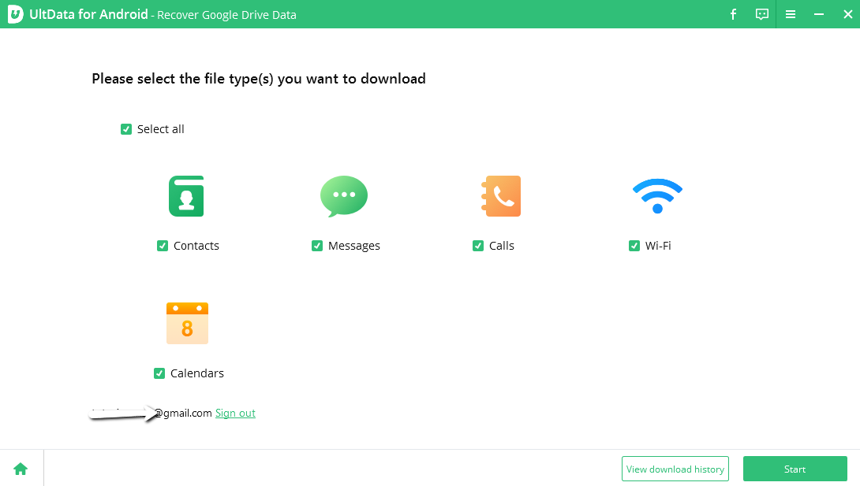
Task: Click the Calendars icon
Action: (187, 323)
